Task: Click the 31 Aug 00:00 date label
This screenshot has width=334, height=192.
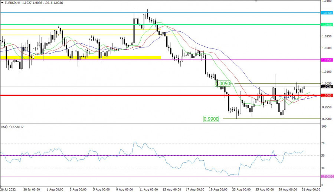Action: pyautogui.click(x=311, y=189)
